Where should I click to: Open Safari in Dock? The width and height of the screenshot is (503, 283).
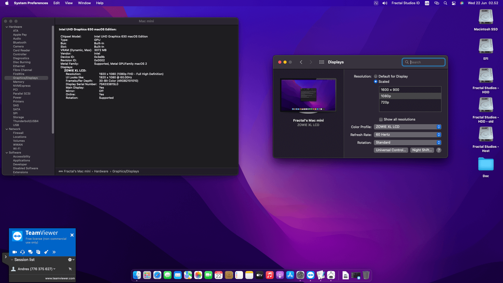tap(157, 275)
